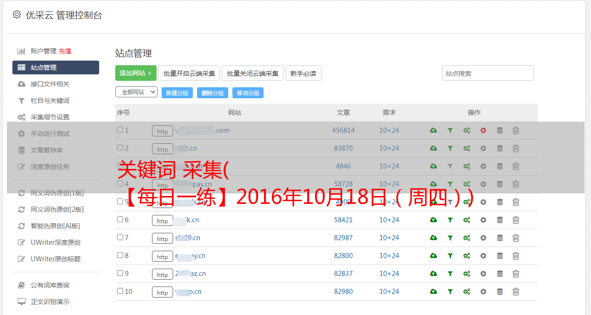Screen dimensions: 591x315
Task: Open the filter icon in row 6
Action: (x=450, y=220)
